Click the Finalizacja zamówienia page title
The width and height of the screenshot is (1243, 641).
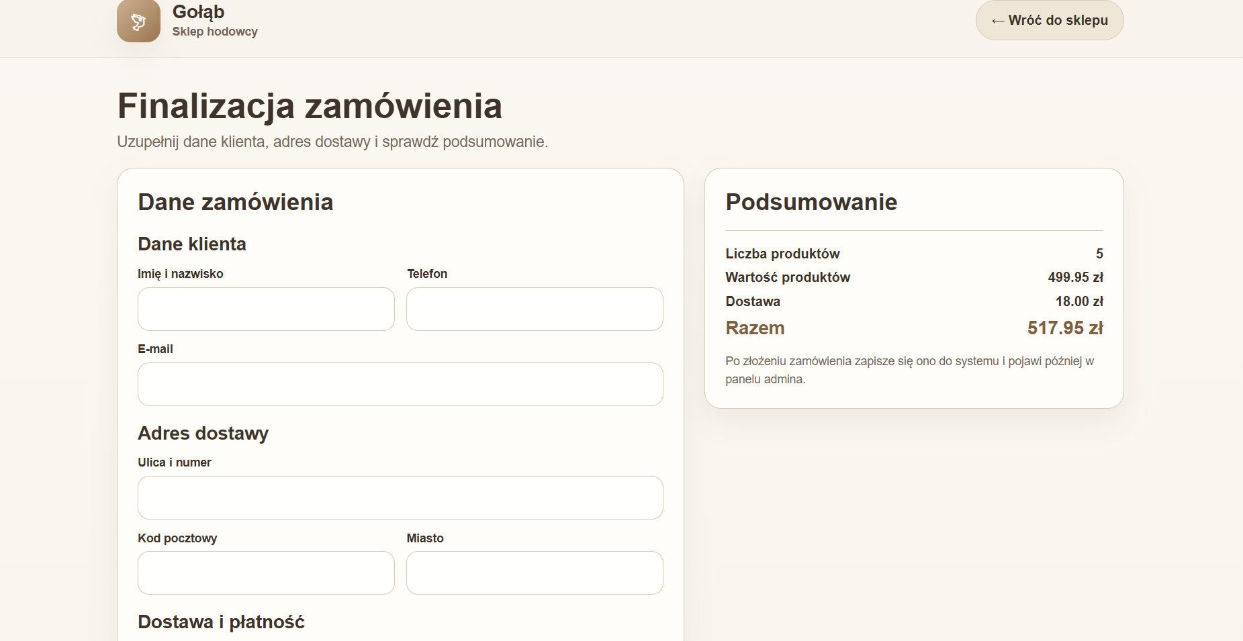coord(310,105)
